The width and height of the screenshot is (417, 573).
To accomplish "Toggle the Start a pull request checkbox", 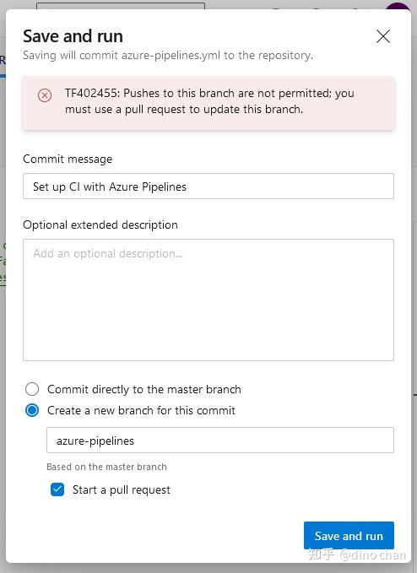I will coord(57,489).
